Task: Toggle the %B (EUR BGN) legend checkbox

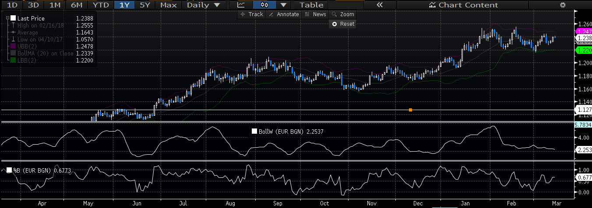Action: pos(9,170)
